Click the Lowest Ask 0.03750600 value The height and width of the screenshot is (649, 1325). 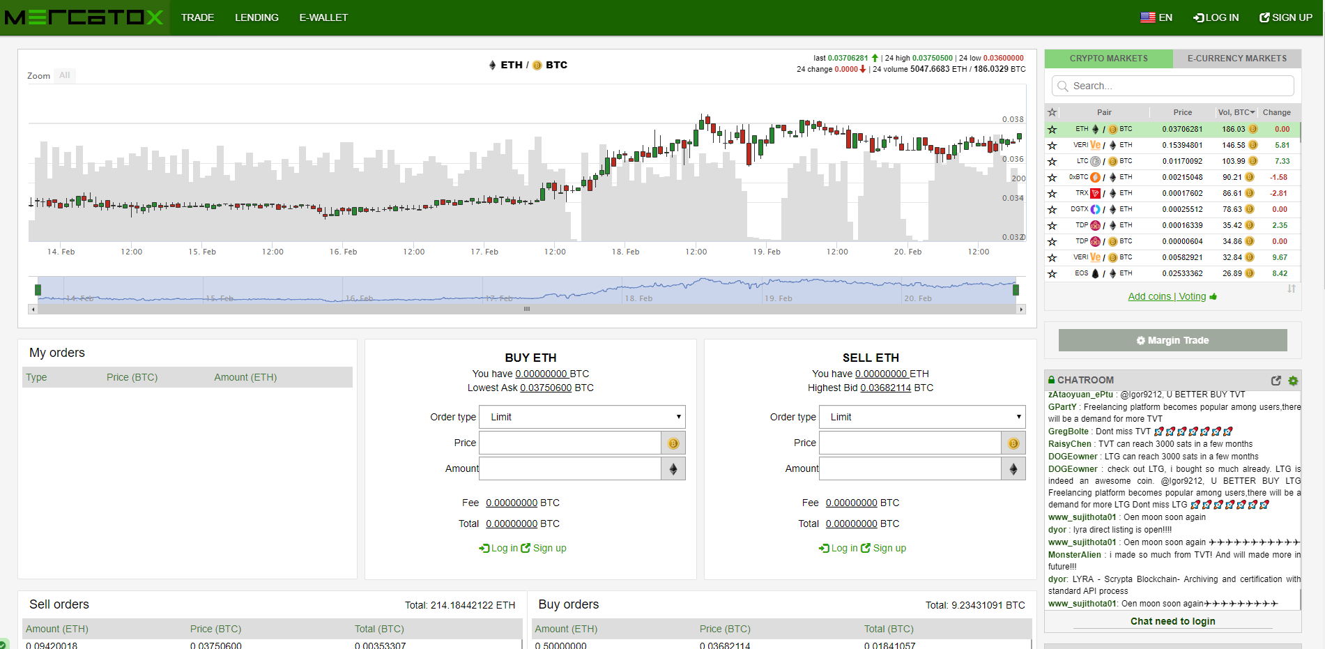pos(546,388)
